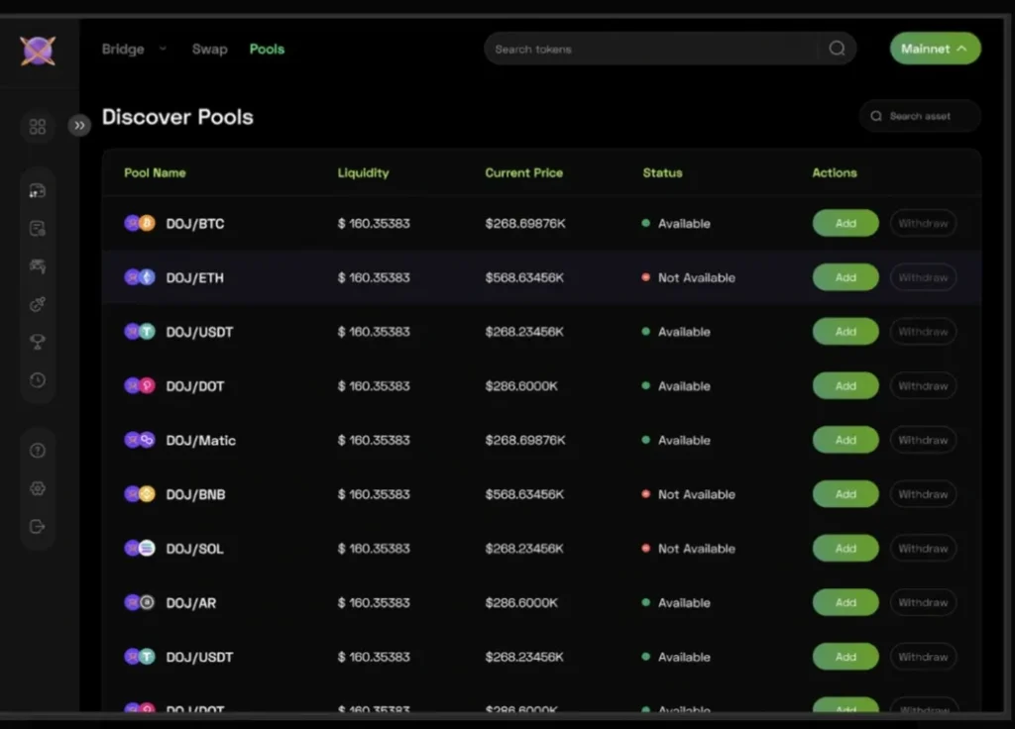Image resolution: width=1015 pixels, height=729 pixels.
Task: Click the Pool Name column header
Action: 155,172
